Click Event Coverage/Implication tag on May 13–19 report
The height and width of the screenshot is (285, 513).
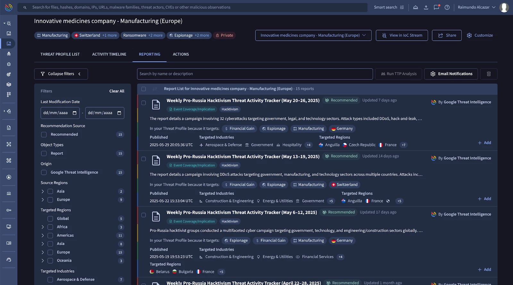192,165
